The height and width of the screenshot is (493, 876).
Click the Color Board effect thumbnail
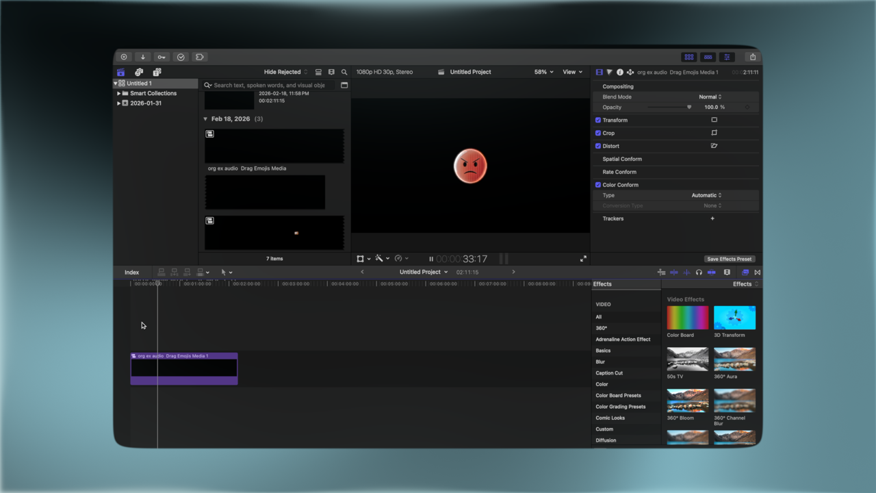(x=688, y=318)
